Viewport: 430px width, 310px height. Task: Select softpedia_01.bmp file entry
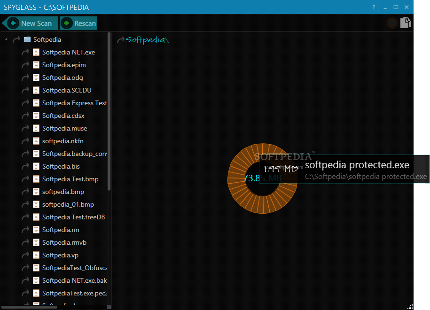pyautogui.click(x=68, y=204)
